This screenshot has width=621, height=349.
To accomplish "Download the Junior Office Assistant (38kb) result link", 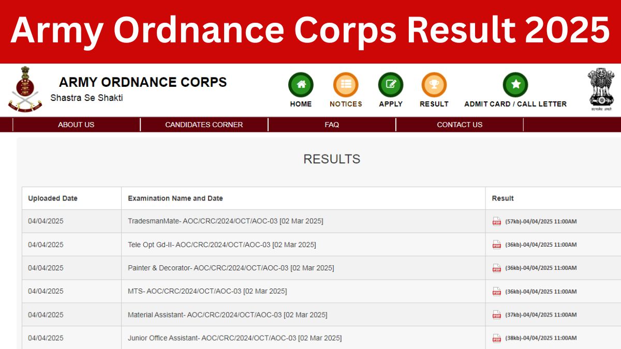I will click(541, 338).
